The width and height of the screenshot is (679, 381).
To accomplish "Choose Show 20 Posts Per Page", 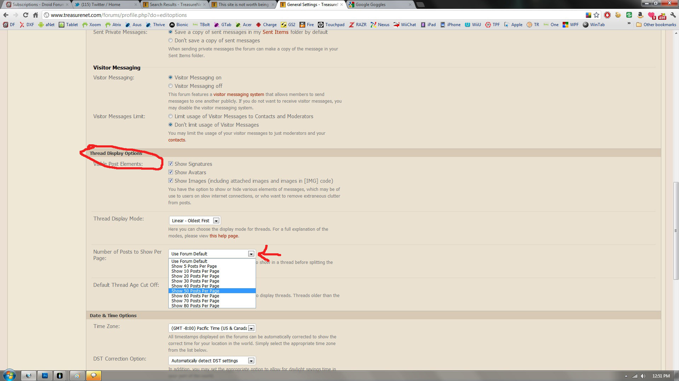I will pos(212,276).
